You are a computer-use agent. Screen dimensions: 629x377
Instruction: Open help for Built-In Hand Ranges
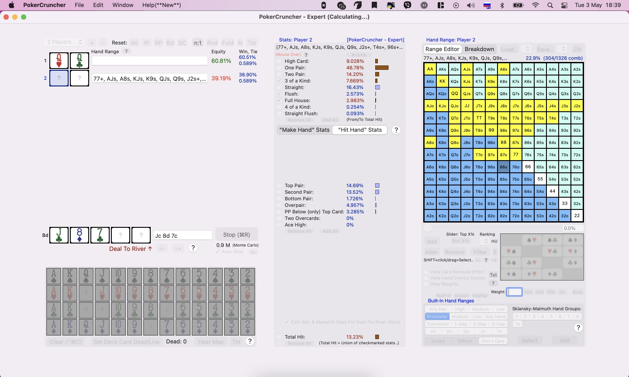[x=578, y=328]
